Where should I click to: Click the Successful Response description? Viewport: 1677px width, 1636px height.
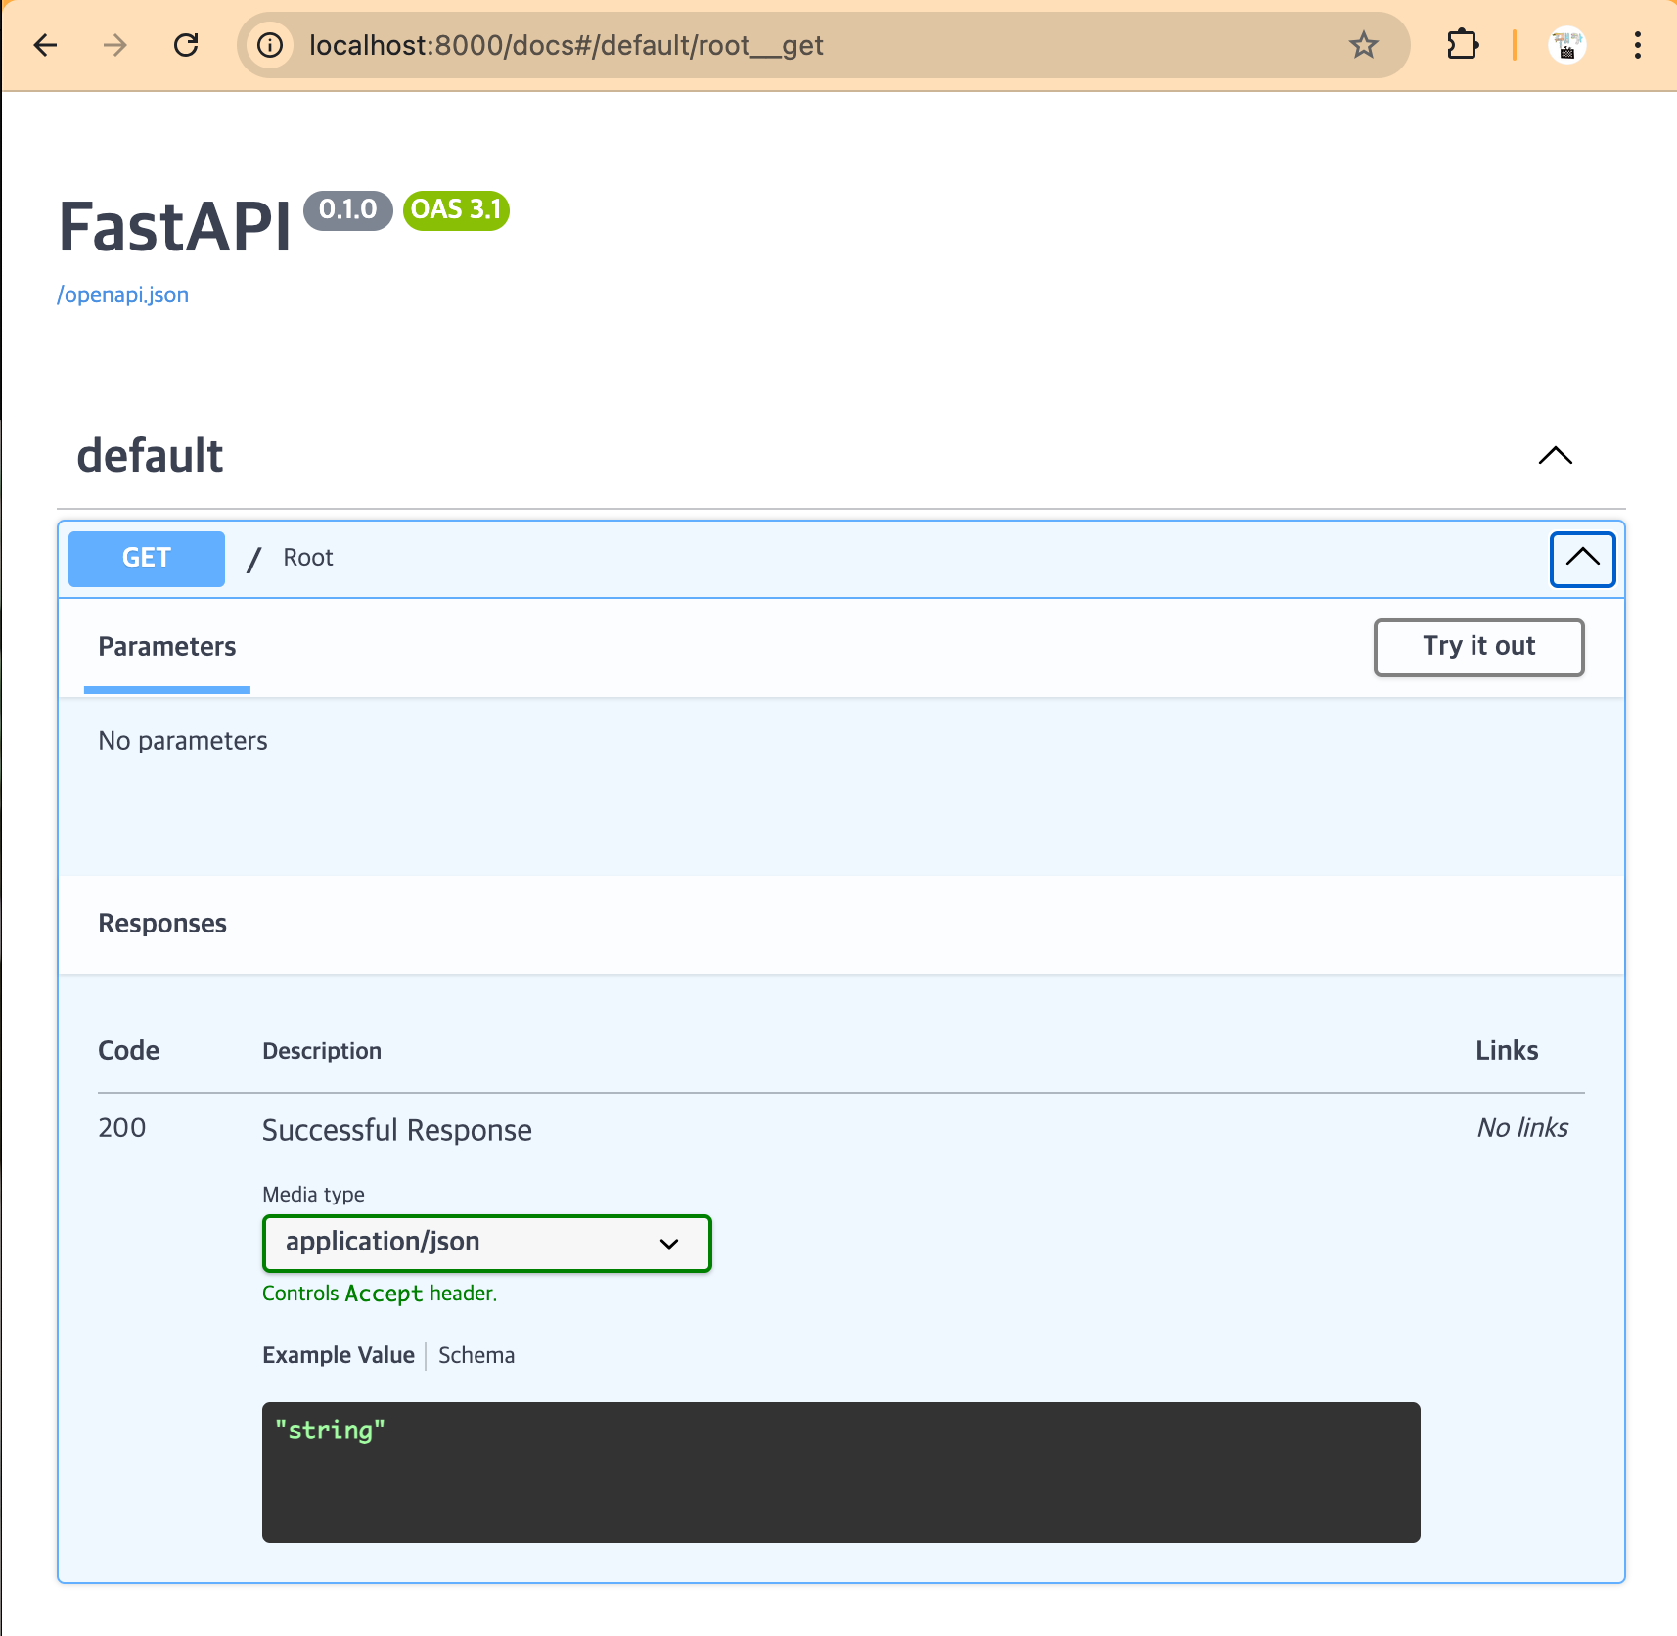click(x=397, y=1130)
